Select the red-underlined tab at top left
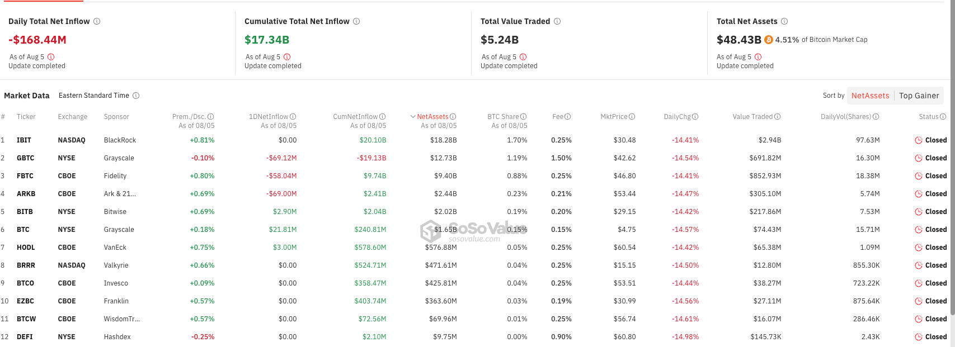955x347 pixels. click(x=42, y=2)
